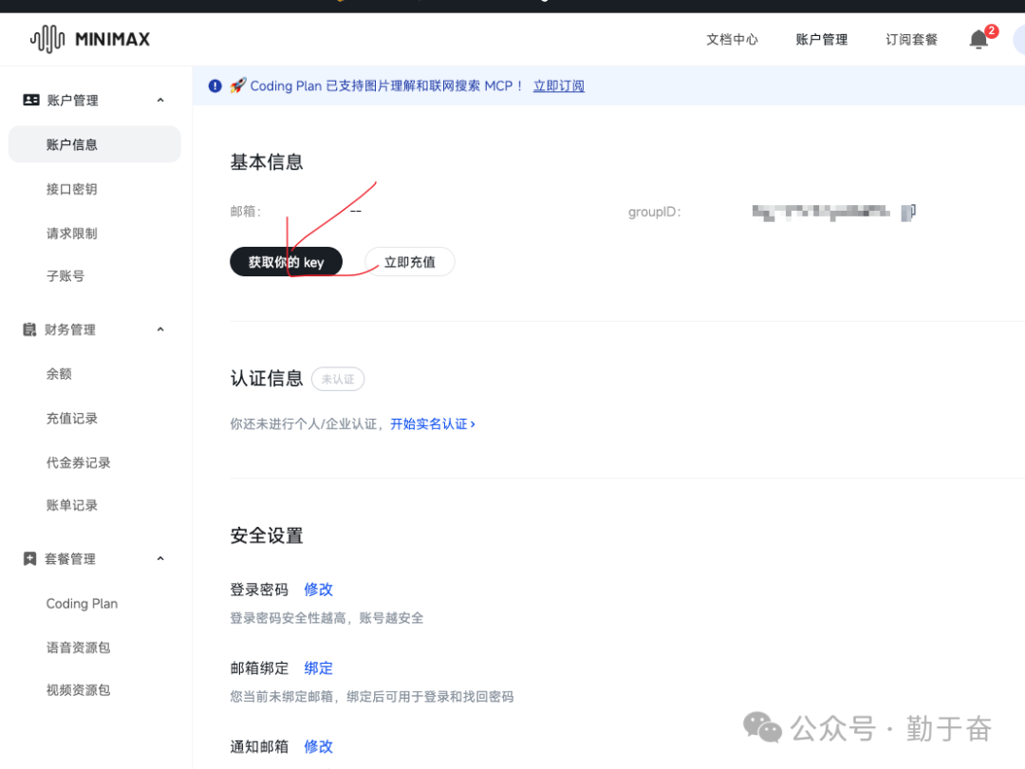Select 接口密钥 in the sidebar
The width and height of the screenshot is (1025, 769).
click(x=71, y=188)
